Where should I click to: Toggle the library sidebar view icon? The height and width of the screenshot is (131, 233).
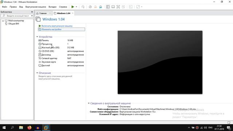[x=108, y=7]
